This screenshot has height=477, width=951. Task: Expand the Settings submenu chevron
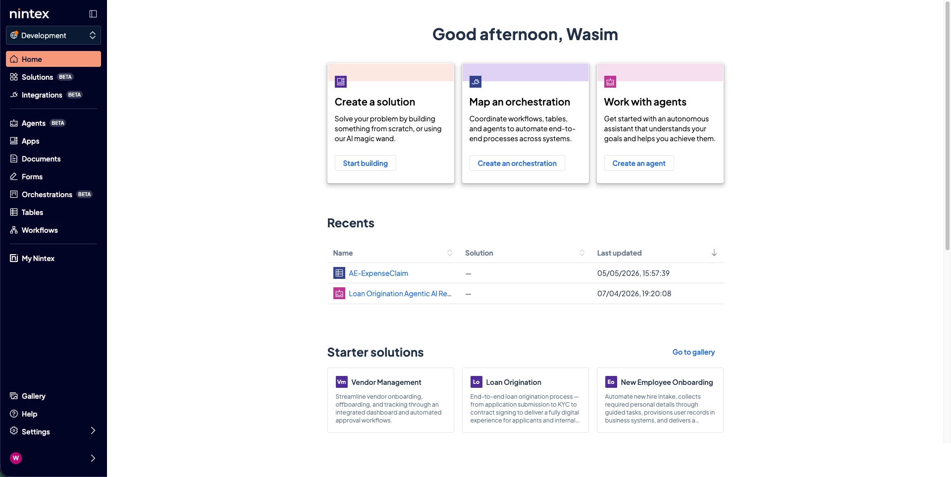(93, 430)
